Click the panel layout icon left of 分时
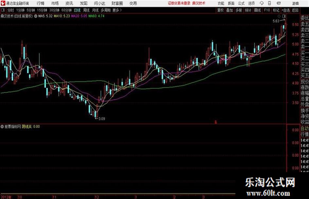 [x=3, y=10]
